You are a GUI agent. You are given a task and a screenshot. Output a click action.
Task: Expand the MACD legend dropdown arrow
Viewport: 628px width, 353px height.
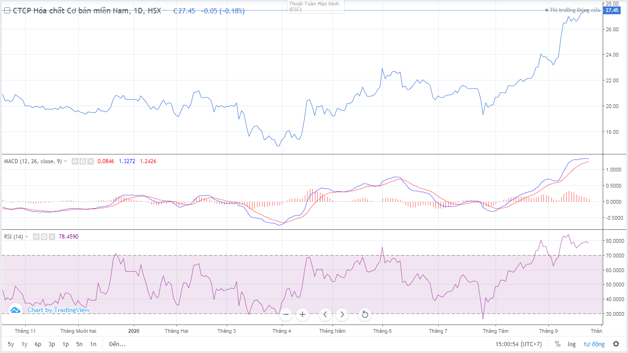tap(65, 161)
